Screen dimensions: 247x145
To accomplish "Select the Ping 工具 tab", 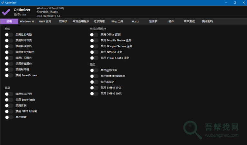I will click(117, 22).
